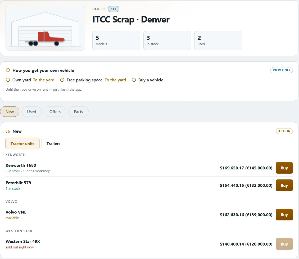
Task: Click the KENWORTH brand heading
Action: point(15,155)
